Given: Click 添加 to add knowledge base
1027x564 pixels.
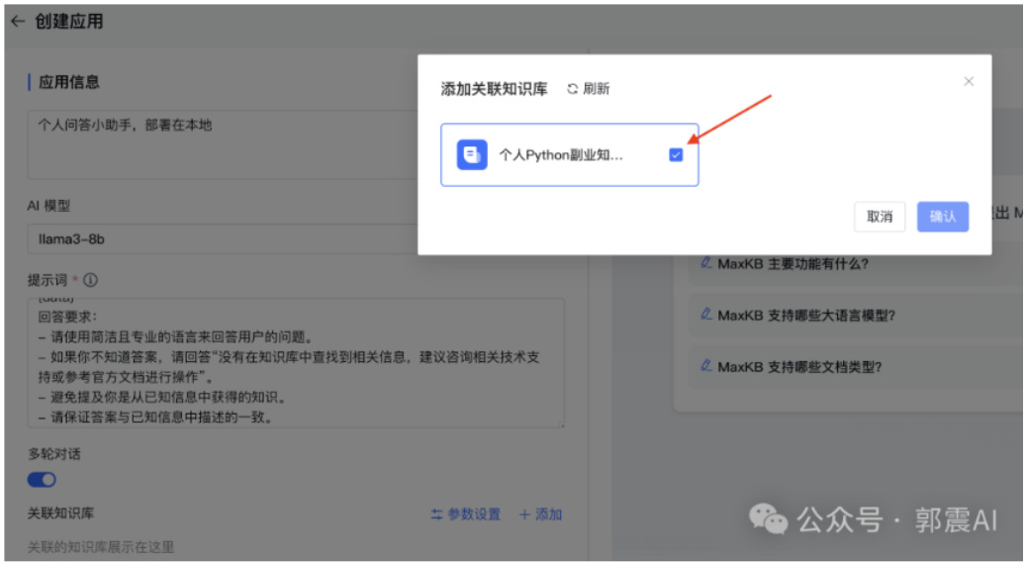Looking at the screenshot, I should 540,515.
